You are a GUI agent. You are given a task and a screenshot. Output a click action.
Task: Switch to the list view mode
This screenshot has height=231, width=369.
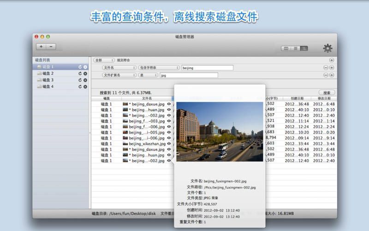click(x=295, y=48)
